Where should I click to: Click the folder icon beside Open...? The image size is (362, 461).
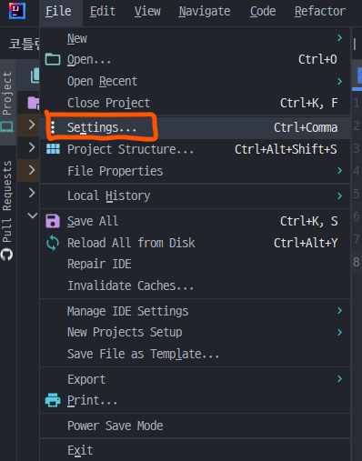coord(53,59)
